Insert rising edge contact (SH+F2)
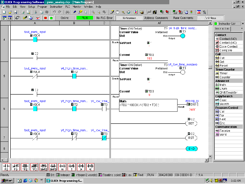Image resolution: width=245 pixels, height=184 pixels. (44, 167)
